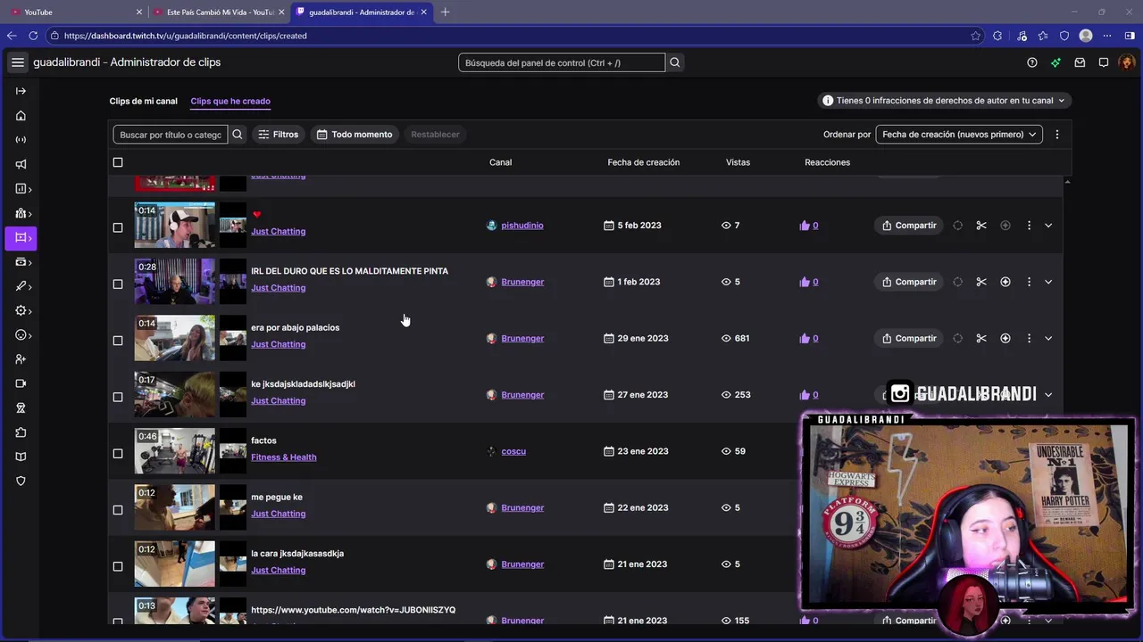
Task: Open the help question-mark icon in header
Action: pyautogui.click(x=1032, y=62)
